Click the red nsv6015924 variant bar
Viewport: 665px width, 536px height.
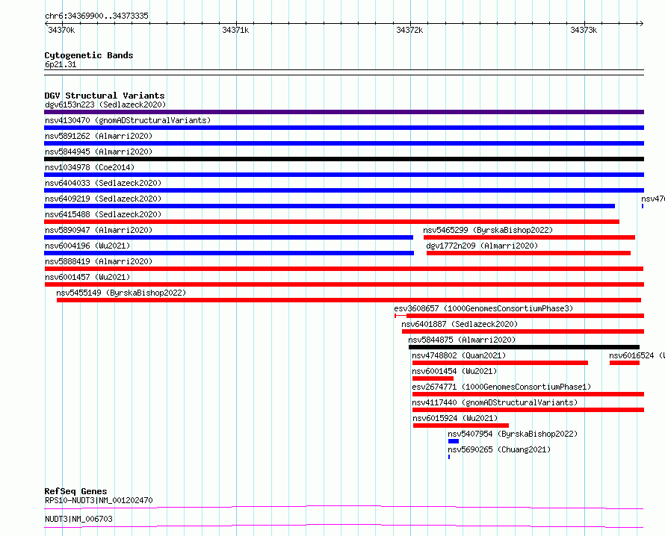pos(461,426)
